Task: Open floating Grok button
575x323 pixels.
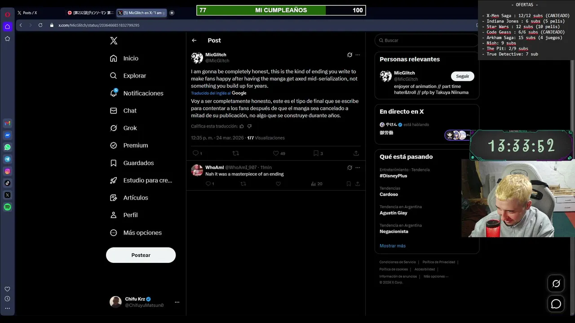Action: coord(556,284)
